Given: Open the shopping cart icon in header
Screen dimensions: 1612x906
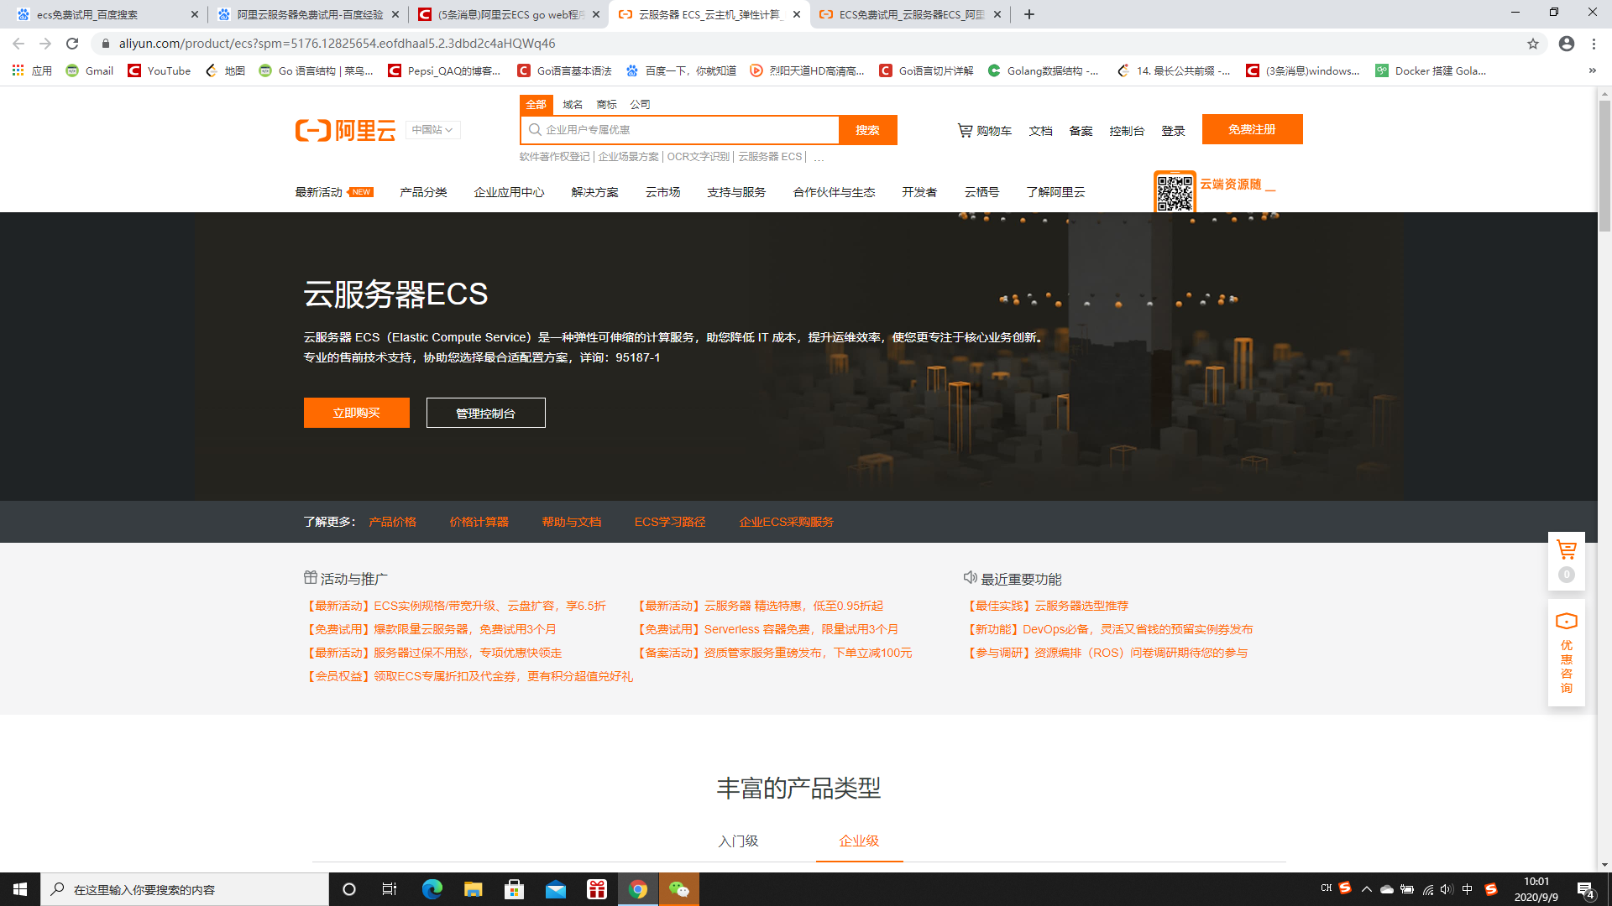Looking at the screenshot, I should click(964, 130).
